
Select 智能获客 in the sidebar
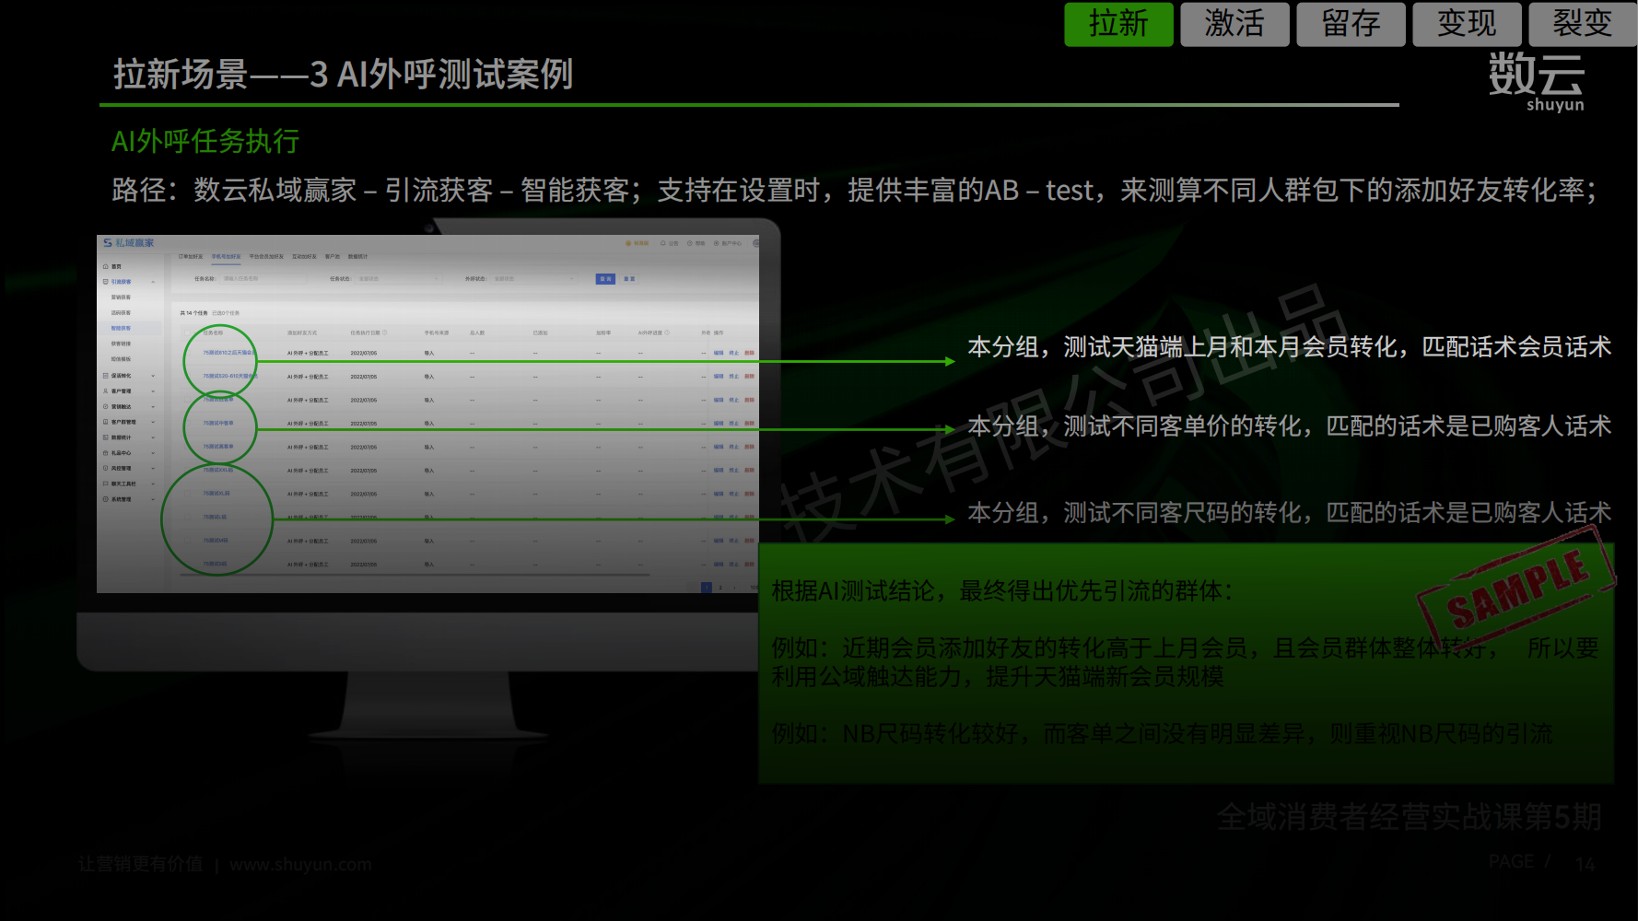tap(121, 328)
